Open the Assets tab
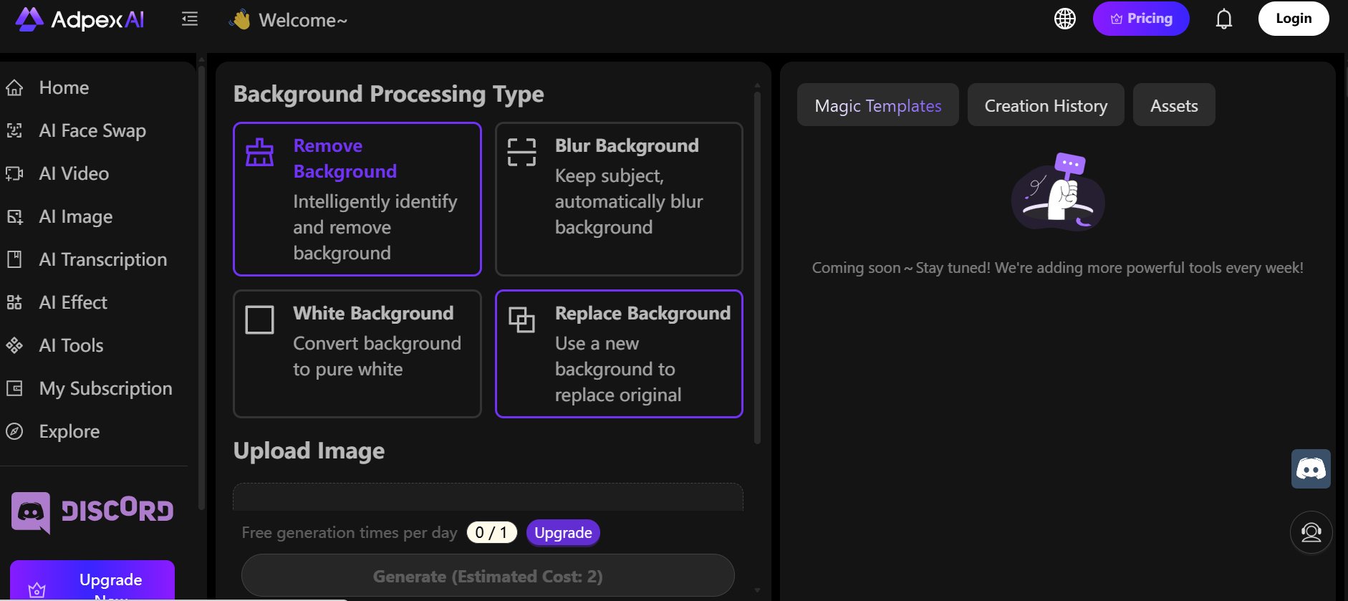Screen dimensions: 1348x601 (x=1173, y=105)
